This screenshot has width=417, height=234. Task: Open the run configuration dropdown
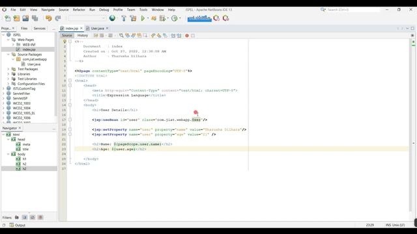click(x=87, y=18)
